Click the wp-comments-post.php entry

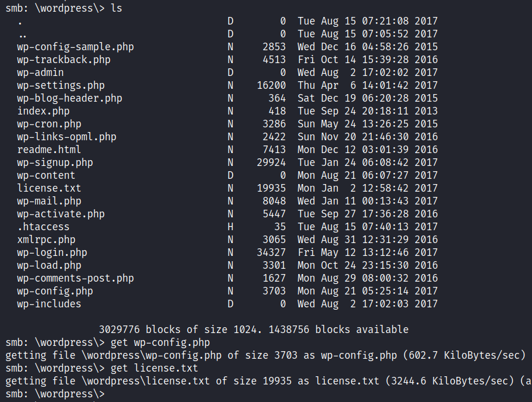click(75, 278)
